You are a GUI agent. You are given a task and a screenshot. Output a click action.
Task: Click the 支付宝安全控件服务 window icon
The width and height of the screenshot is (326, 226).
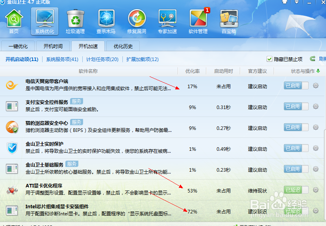point(12,106)
